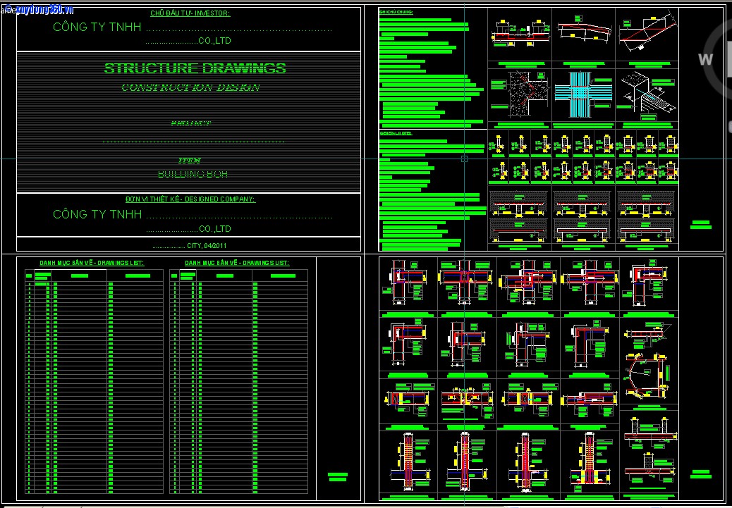Select the STRUCTURE DRAWINGS title text

click(x=195, y=68)
